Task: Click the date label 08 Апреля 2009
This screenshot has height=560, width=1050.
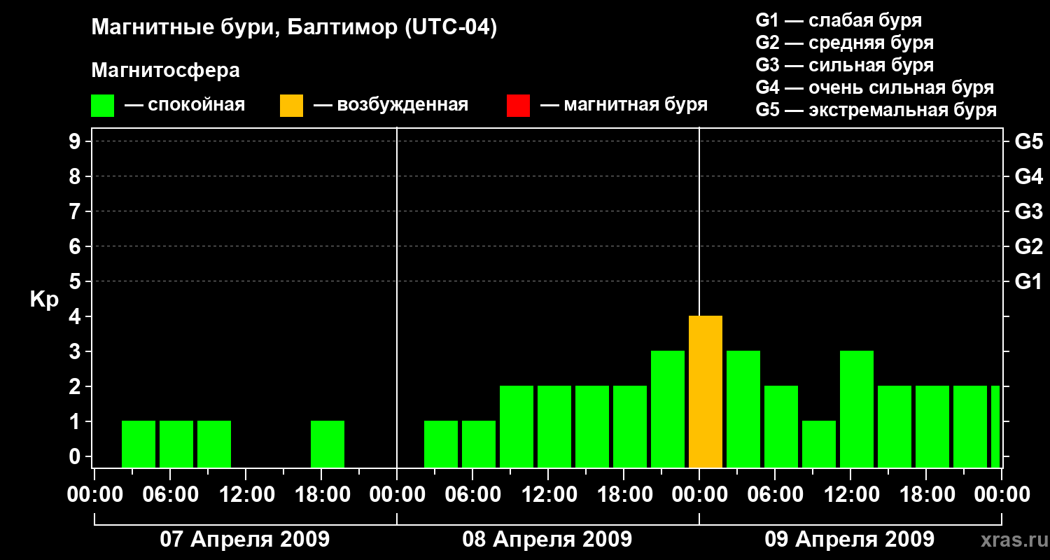Action: pos(547,539)
